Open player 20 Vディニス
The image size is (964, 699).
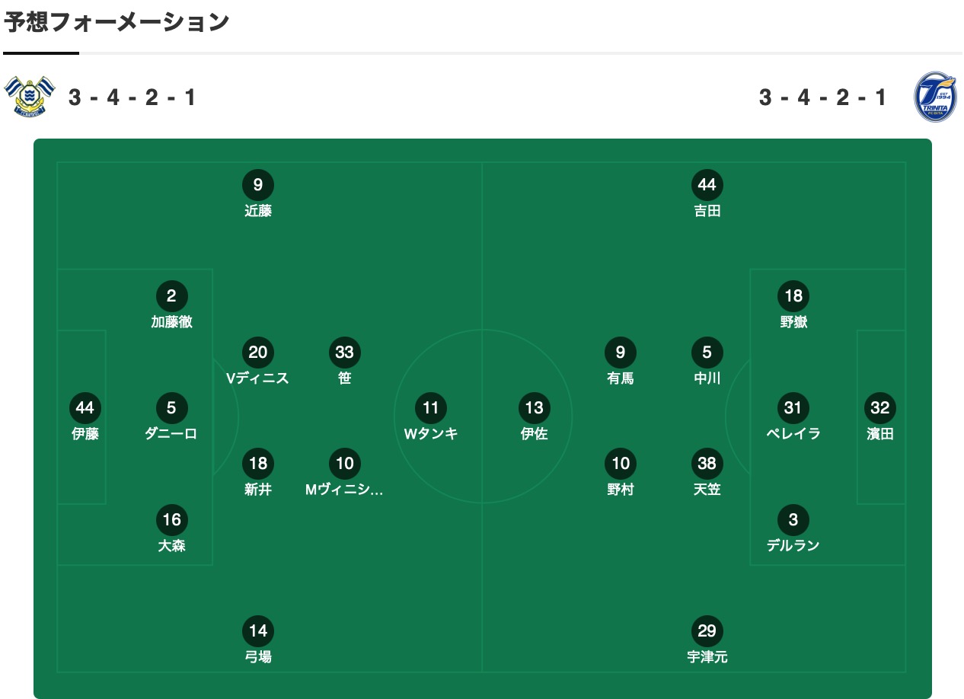[258, 362]
